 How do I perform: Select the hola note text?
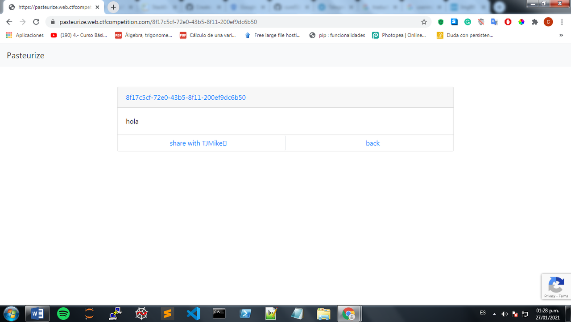tap(132, 121)
